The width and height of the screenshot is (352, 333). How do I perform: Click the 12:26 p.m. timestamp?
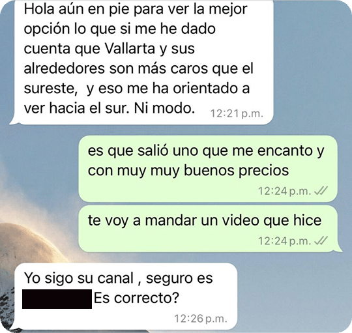pos(201,319)
